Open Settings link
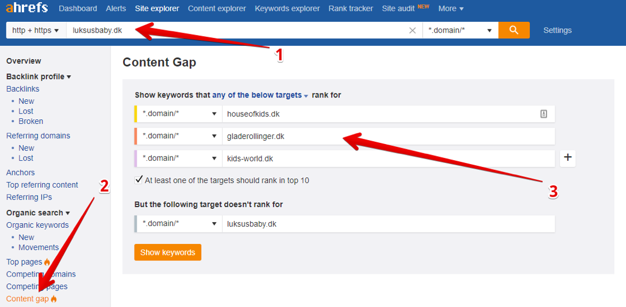Viewport: 626px width, 307px height. [558, 30]
